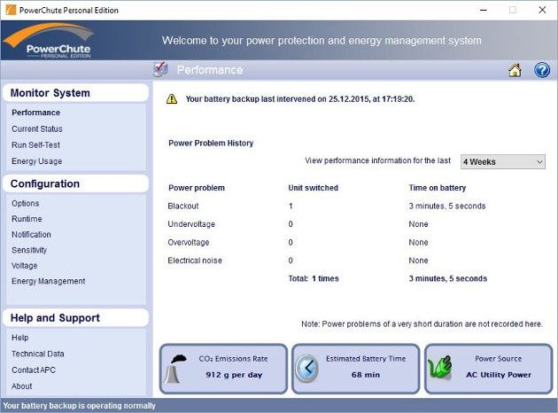Click the '912 g per day' value

(x=234, y=375)
